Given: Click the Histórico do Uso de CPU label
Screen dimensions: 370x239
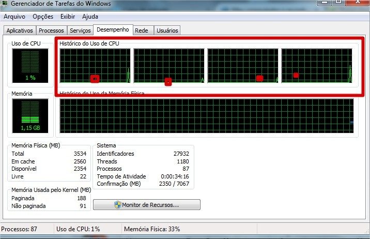Looking at the screenshot, I should click(x=89, y=43).
